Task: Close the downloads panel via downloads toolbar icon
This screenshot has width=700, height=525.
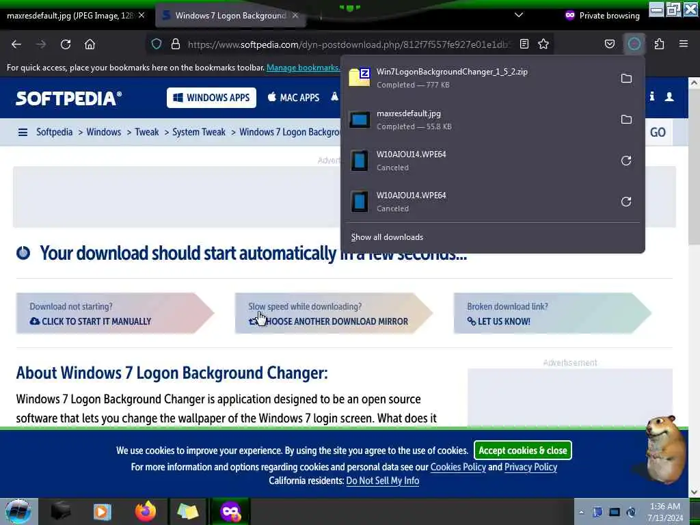Action: tap(634, 44)
